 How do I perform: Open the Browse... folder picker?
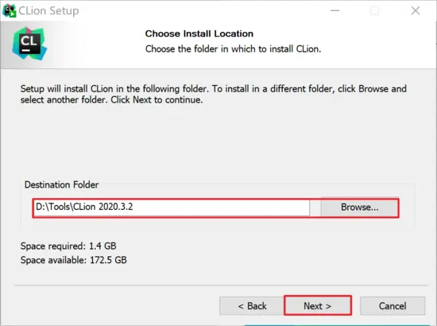coord(359,208)
